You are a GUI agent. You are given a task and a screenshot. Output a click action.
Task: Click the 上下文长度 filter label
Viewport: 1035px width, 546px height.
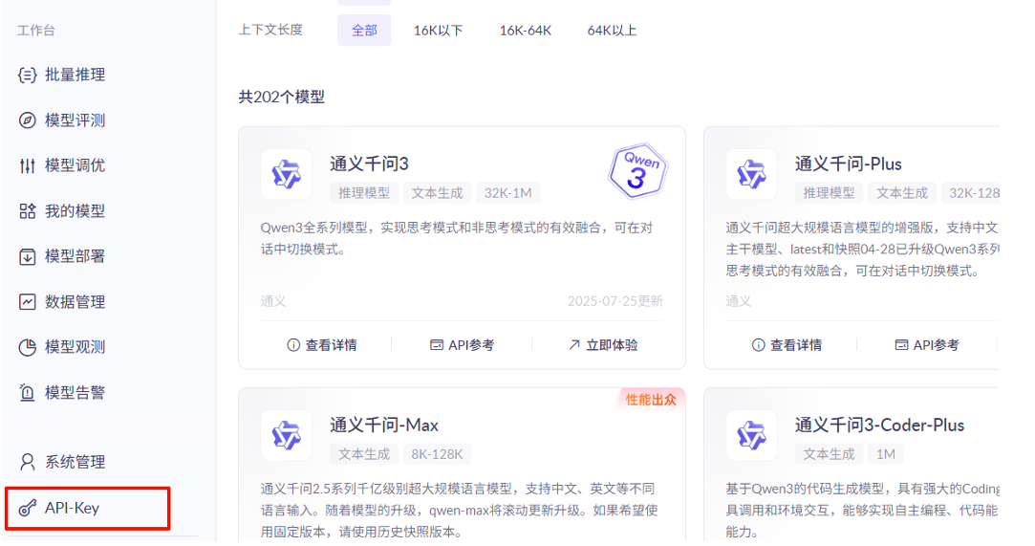270,31
